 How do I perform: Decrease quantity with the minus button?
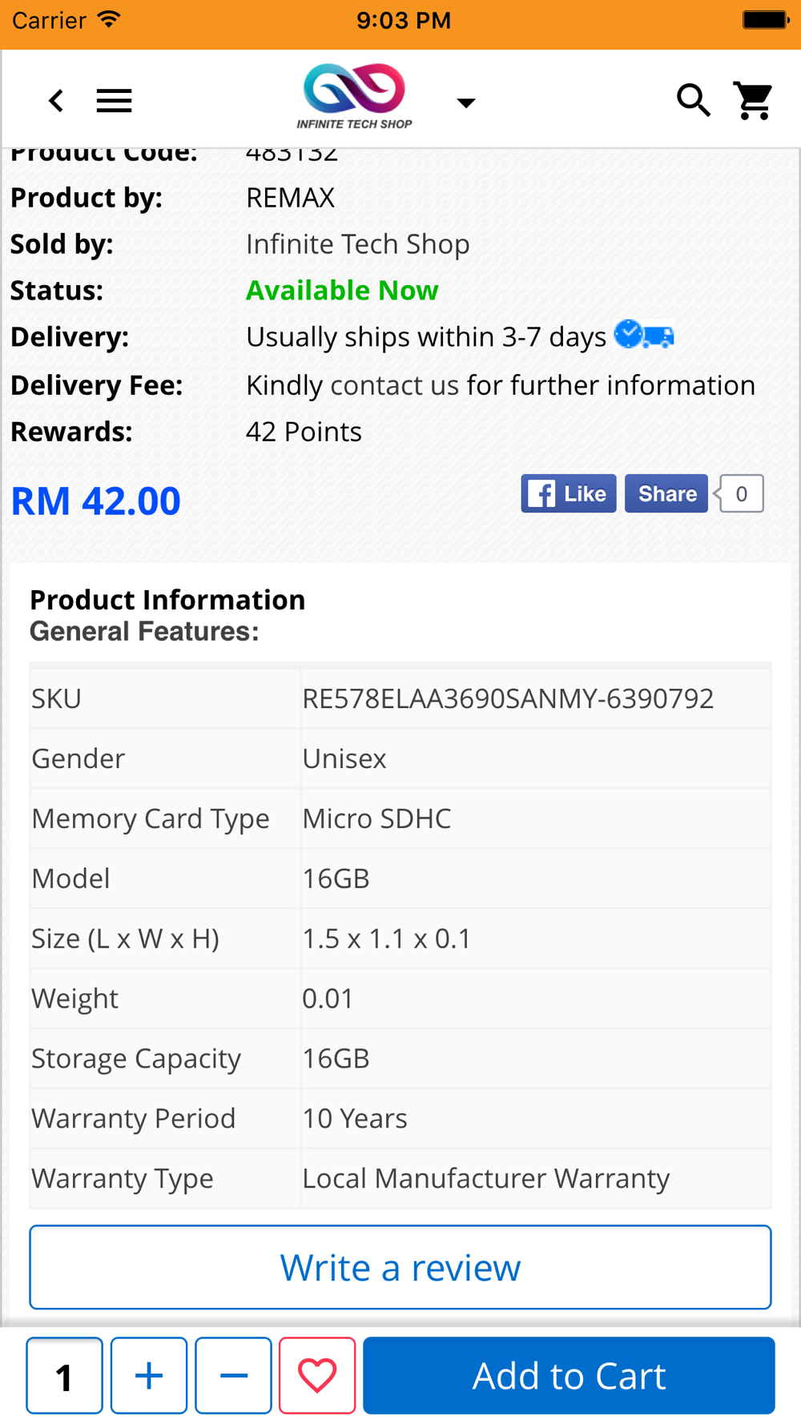pos(233,1375)
